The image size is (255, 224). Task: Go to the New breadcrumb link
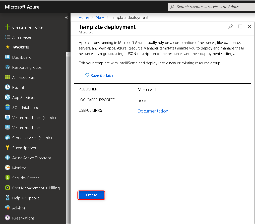click(x=100, y=18)
